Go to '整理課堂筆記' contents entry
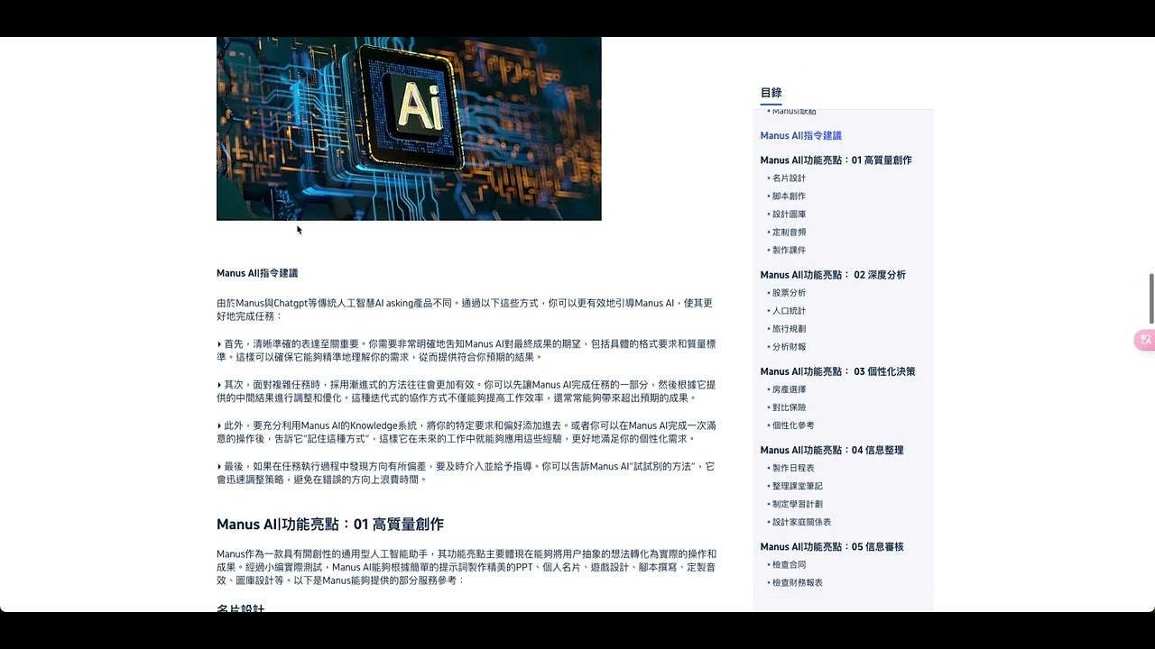The width and height of the screenshot is (1155, 649). pos(797,486)
